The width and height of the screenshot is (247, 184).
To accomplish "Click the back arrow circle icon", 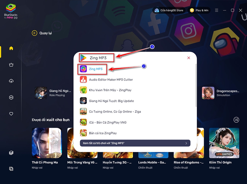I will tap(34, 33).
